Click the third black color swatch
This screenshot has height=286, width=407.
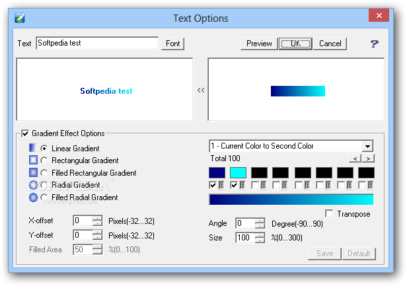tap(259, 172)
